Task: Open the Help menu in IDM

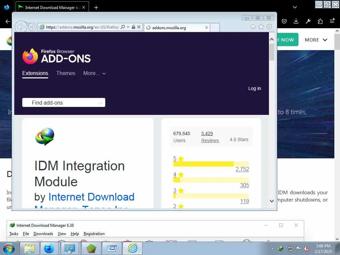Action: (x=75, y=234)
